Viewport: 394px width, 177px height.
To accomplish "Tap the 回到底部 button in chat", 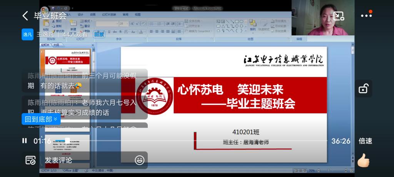I will [41, 119].
